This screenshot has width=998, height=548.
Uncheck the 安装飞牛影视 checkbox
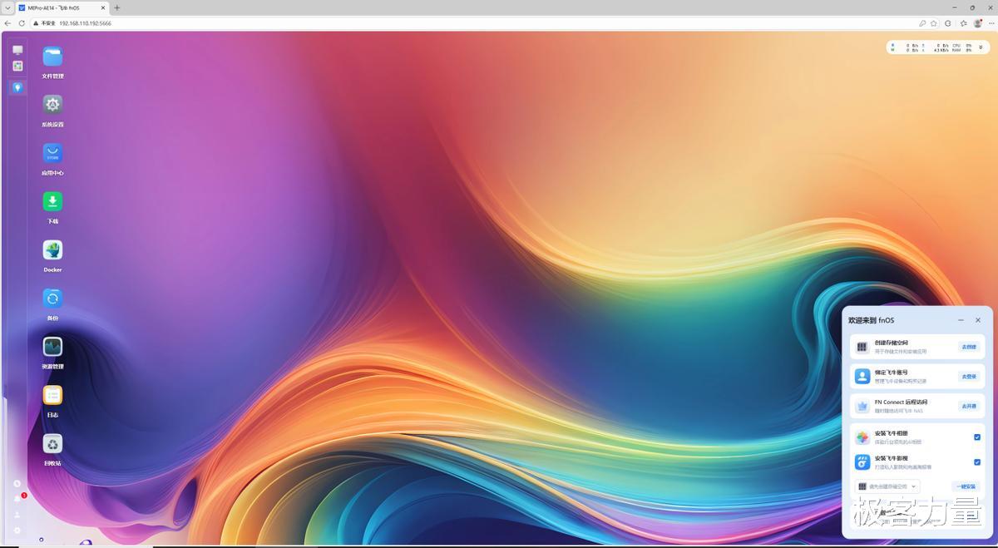[977, 462]
